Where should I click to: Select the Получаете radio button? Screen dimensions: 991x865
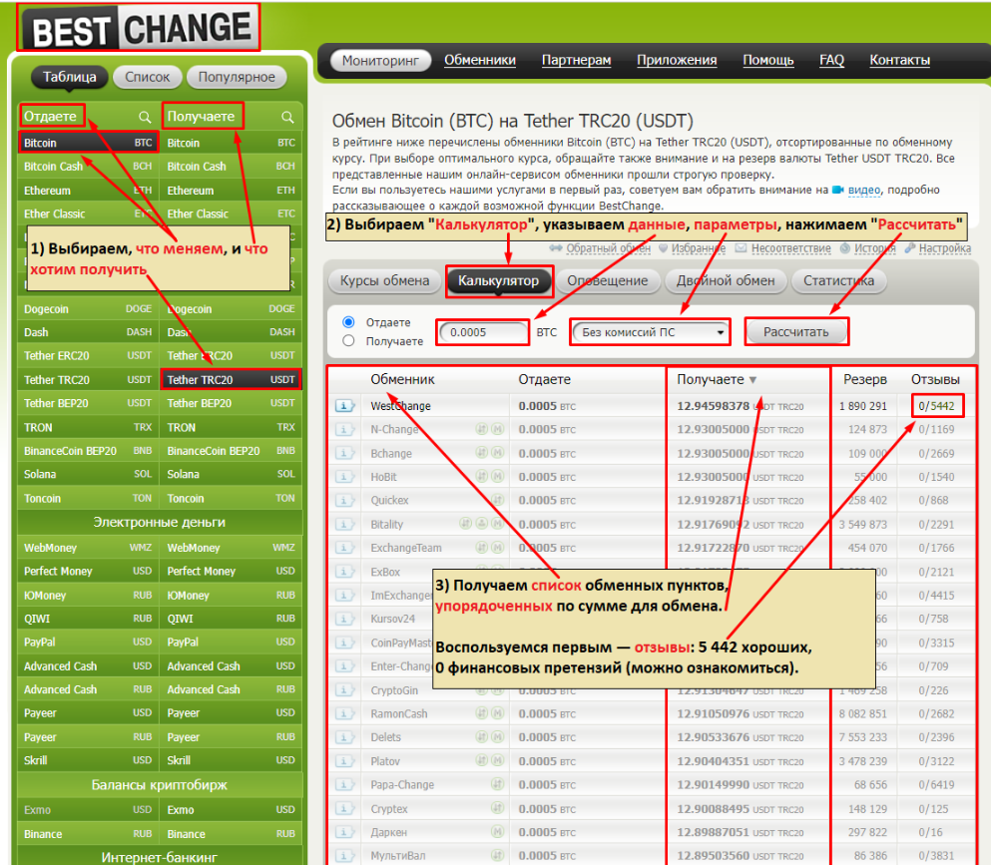[x=348, y=340]
